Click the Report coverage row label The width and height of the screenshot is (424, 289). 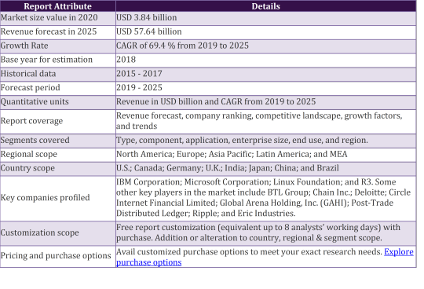[31, 121]
